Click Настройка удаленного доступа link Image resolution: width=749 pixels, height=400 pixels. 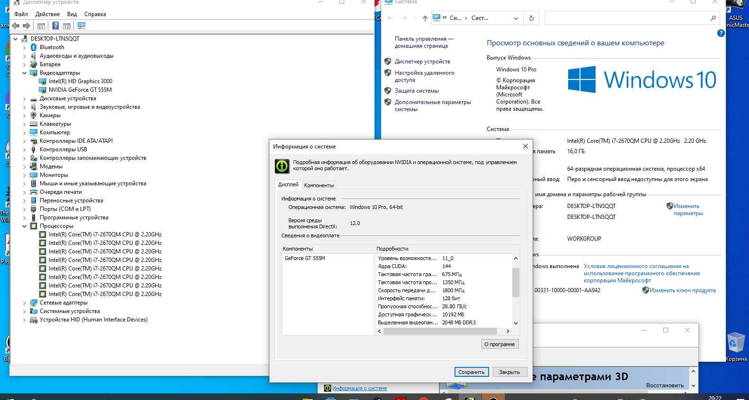pyautogui.click(x=424, y=76)
